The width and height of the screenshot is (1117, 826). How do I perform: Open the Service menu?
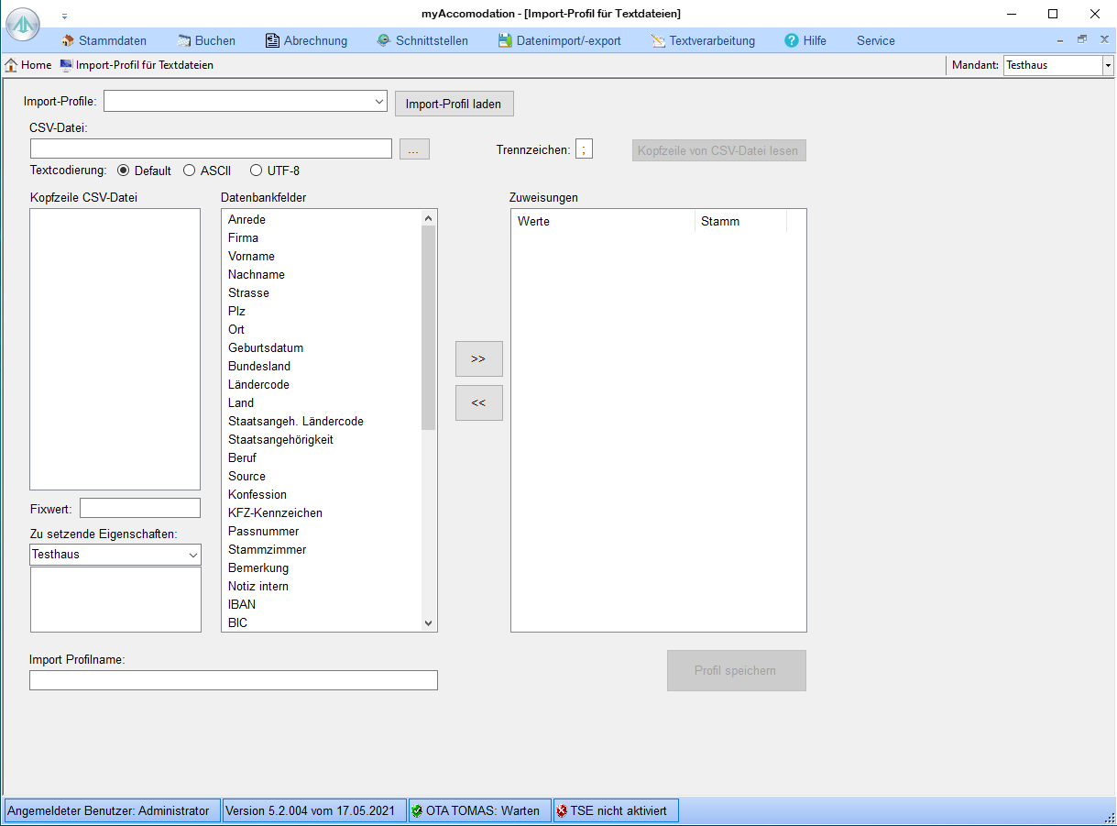click(x=875, y=40)
